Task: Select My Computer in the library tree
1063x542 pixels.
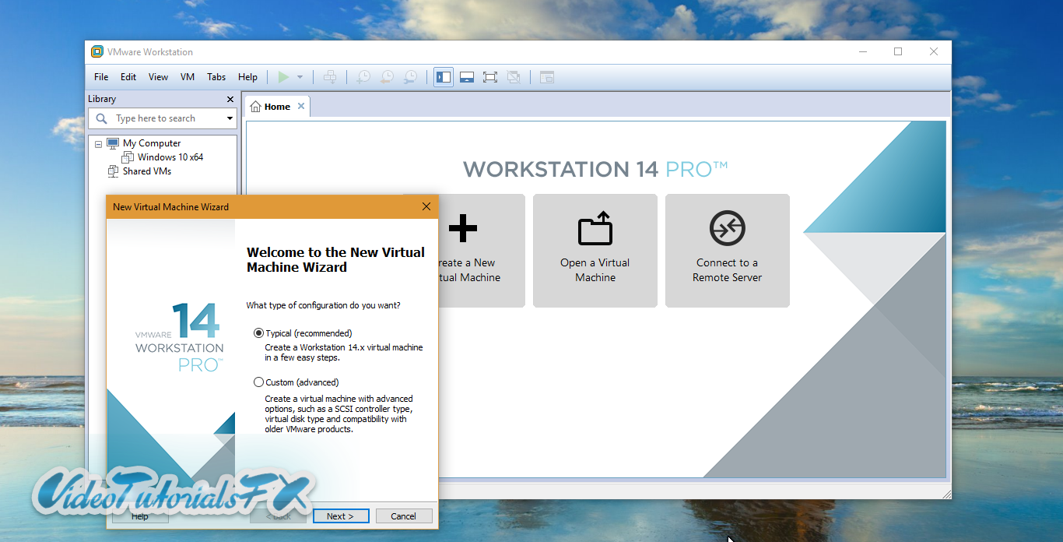Action: [x=152, y=143]
